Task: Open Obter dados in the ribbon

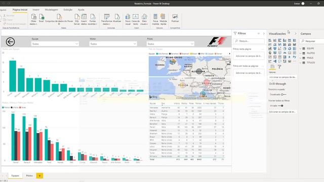Action: point(33,19)
